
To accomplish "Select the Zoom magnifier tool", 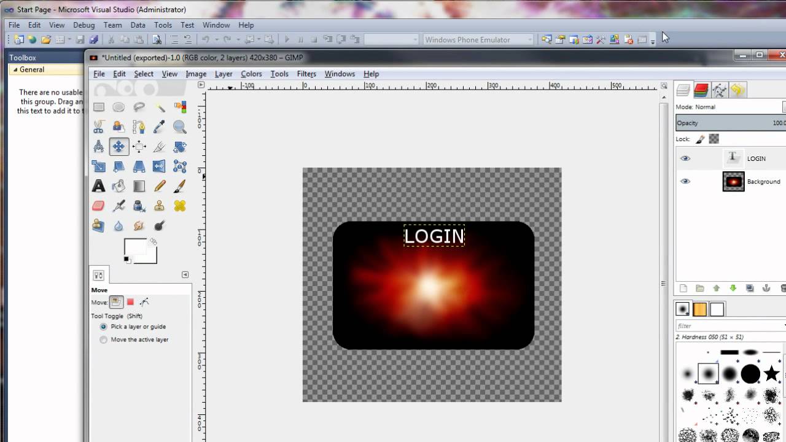I will click(x=180, y=127).
